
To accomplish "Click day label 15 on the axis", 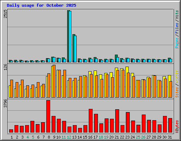I will coord(85,137).
